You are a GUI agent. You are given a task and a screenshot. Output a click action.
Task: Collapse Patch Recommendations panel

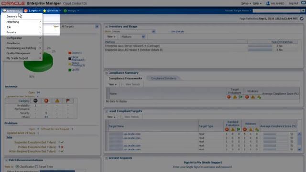tap(6, 160)
